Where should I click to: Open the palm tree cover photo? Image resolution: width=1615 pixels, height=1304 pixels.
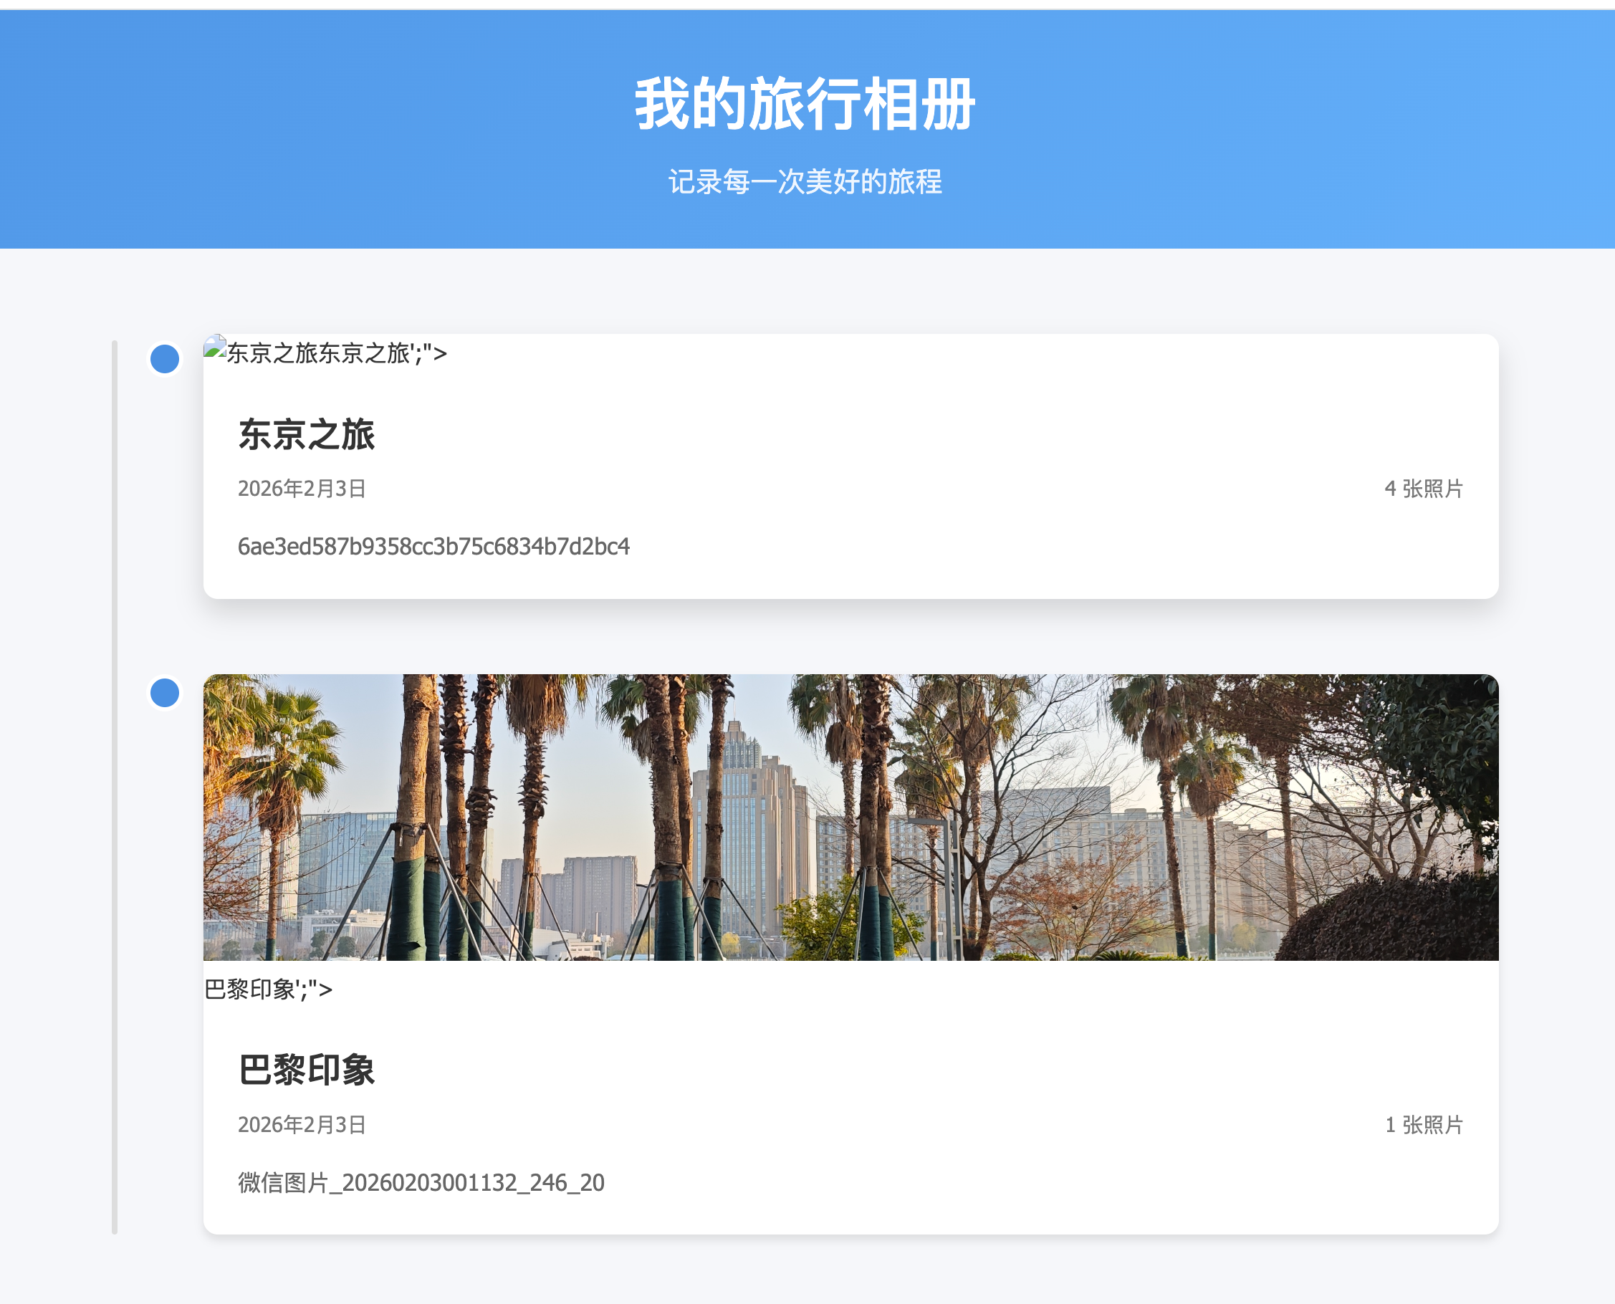point(850,818)
